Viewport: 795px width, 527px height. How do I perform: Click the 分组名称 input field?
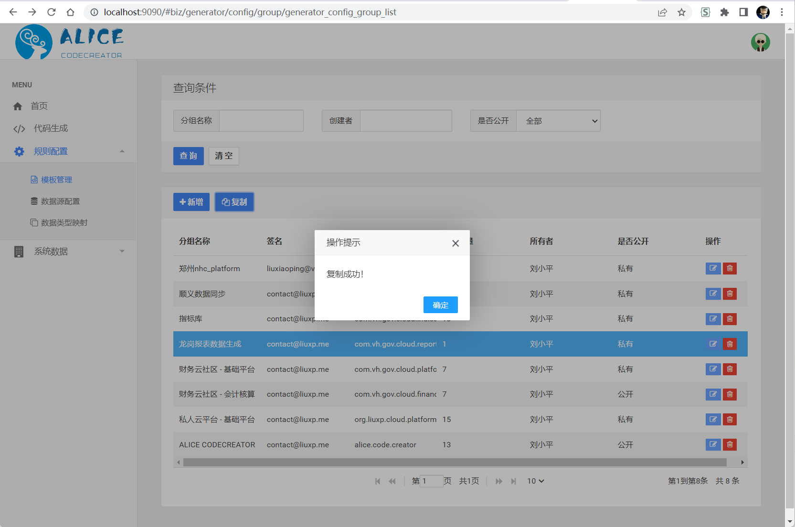[x=261, y=121]
